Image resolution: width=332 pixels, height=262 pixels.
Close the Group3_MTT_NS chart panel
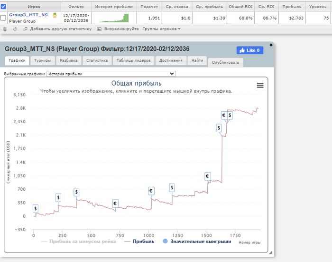point(271,45)
